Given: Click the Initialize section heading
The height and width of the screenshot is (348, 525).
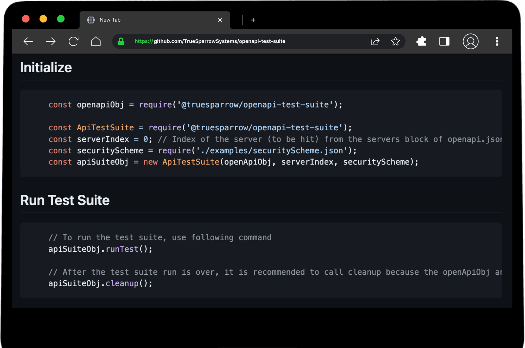Looking at the screenshot, I should coord(46,67).
